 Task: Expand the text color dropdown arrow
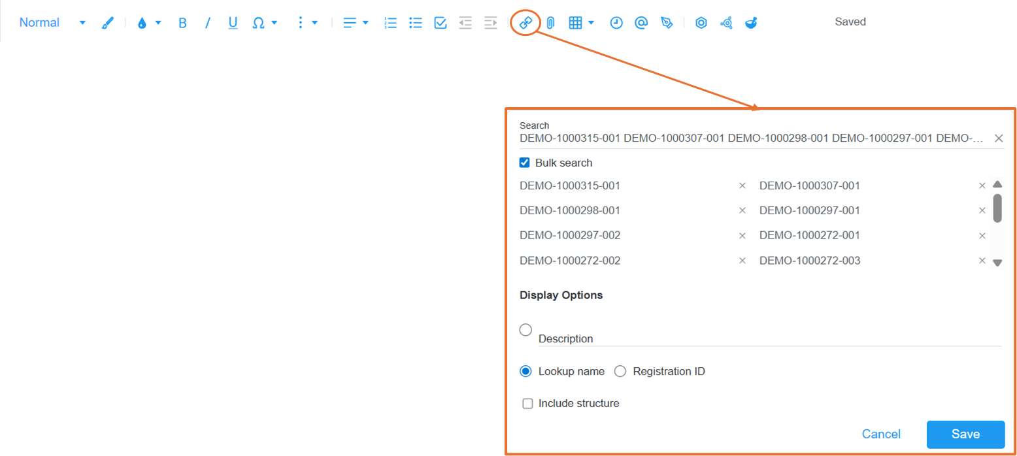158,23
